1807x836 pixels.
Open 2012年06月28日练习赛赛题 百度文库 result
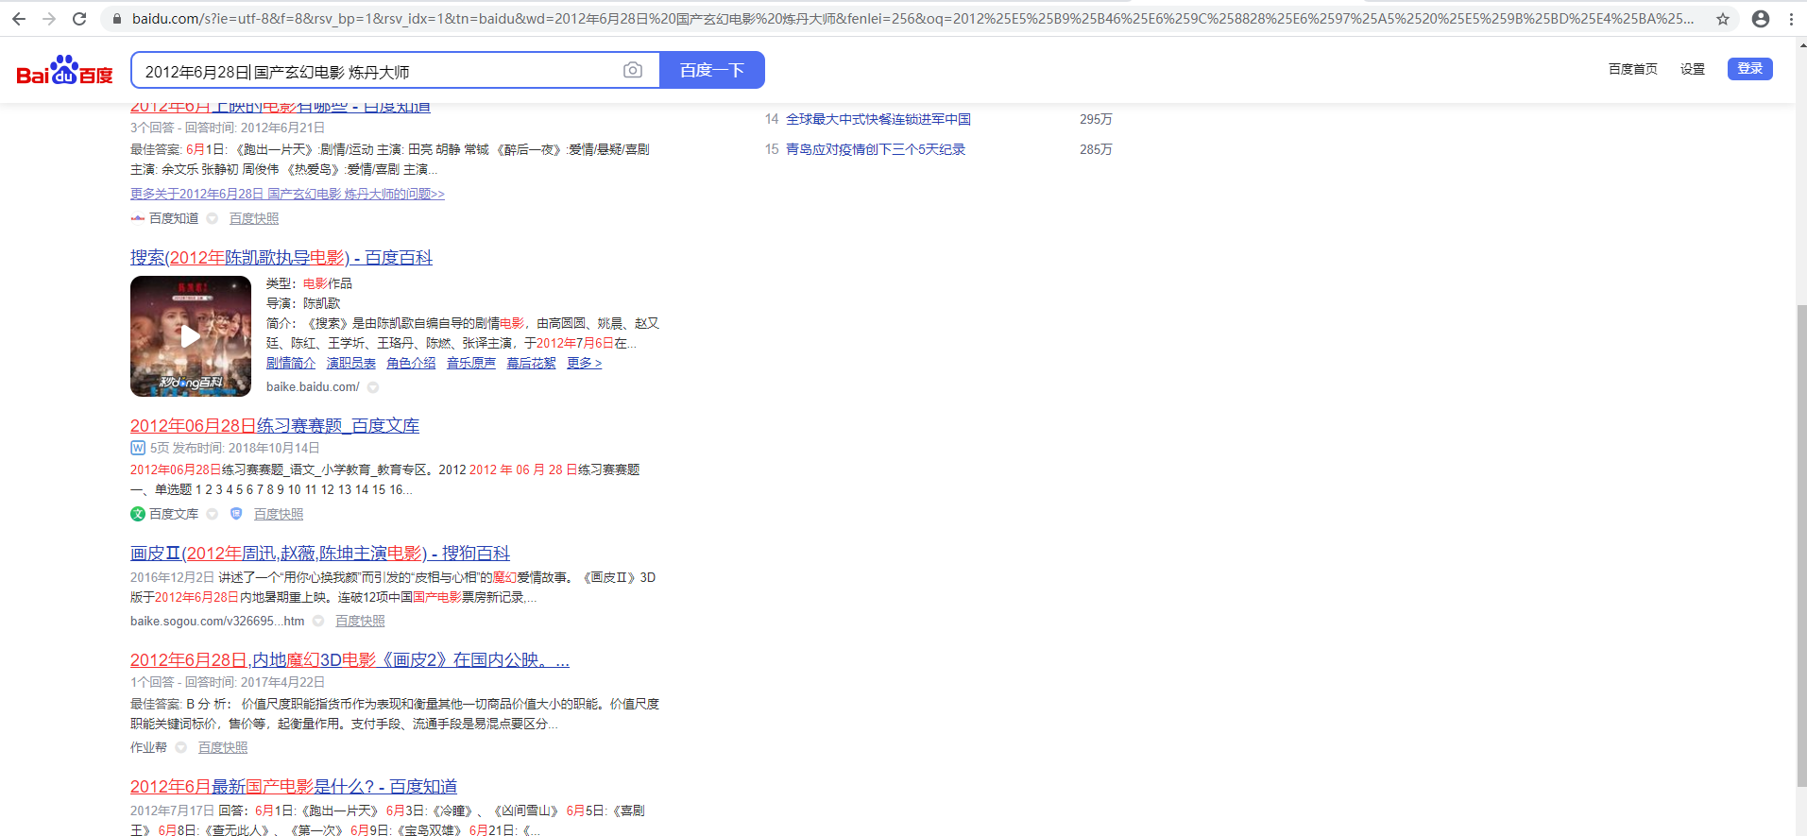tap(275, 426)
